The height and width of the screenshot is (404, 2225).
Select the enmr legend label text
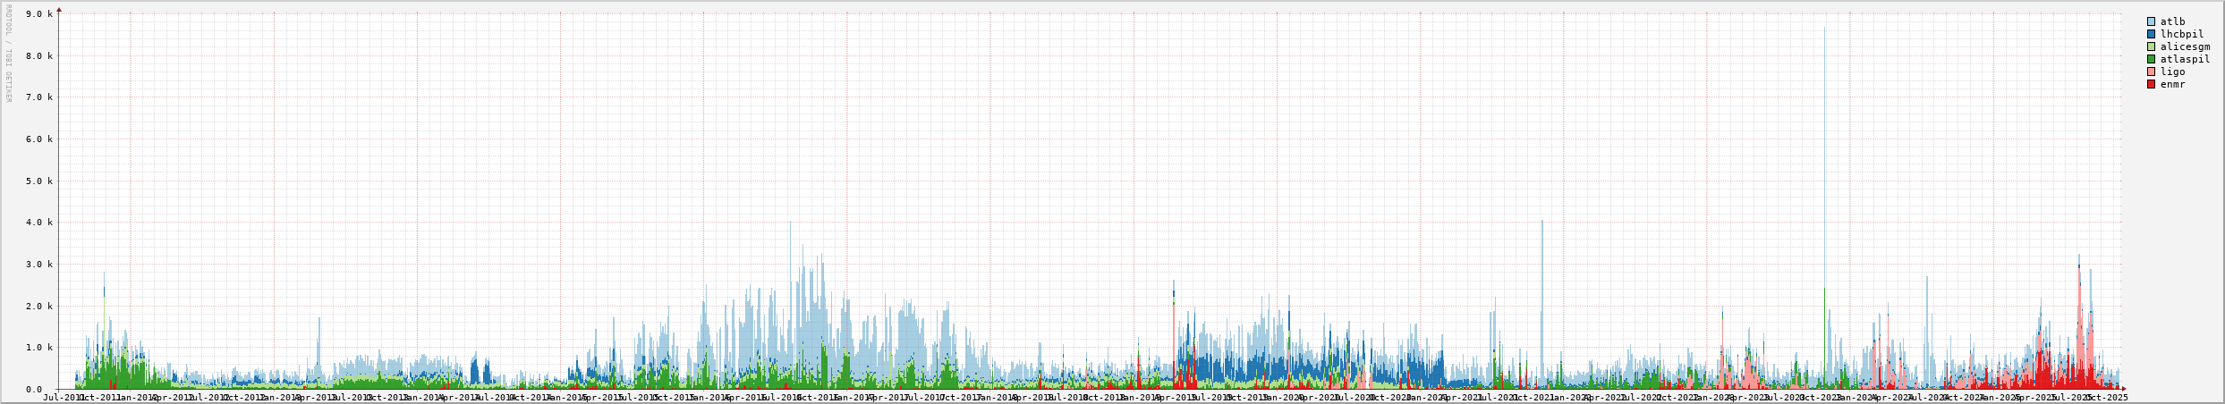(x=2172, y=84)
